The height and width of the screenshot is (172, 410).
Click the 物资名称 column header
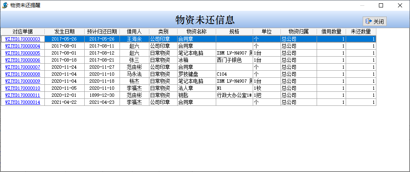tap(196, 31)
